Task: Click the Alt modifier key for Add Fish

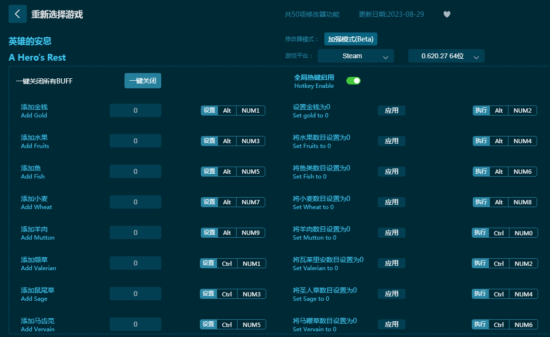Action: click(x=227, y=171)
